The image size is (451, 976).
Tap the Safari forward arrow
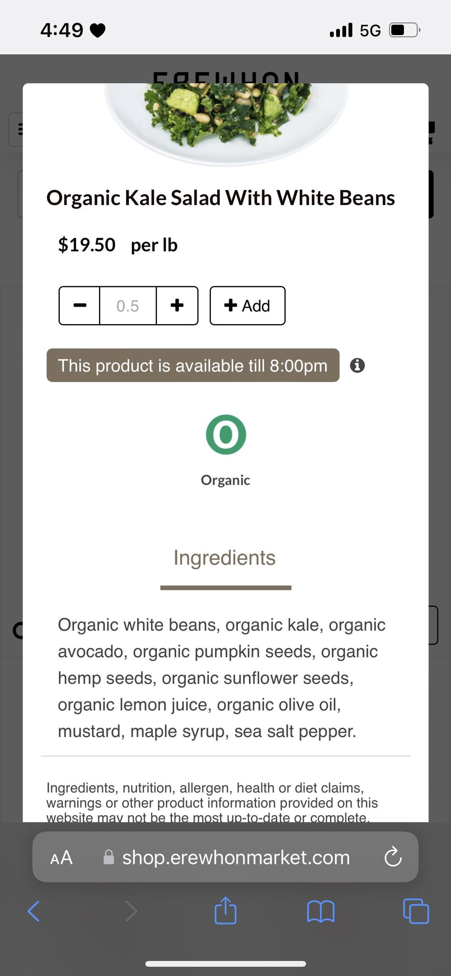pyautogui.click(x=131, y=911)
